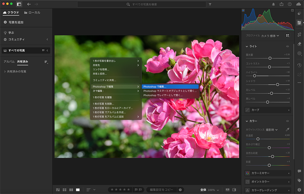304x194 pixels.
Task: Open sort order dropdown in bottom bar
Action: pyautogui.click(x=91, y=190)
